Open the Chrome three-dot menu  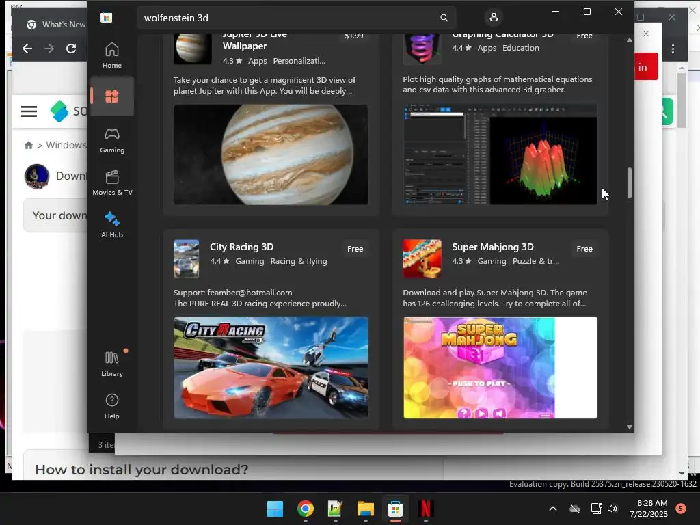(x=673, y=49)
